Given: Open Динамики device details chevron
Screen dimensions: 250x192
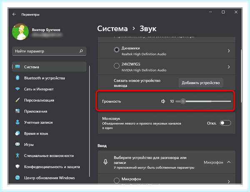Looking at the screenshot, I should click(229, 51).
